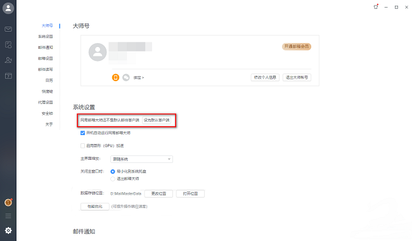Screen dimensions: 412x241
Task: Open the calendar icon in left sidebar
Action: coord(8,75)
